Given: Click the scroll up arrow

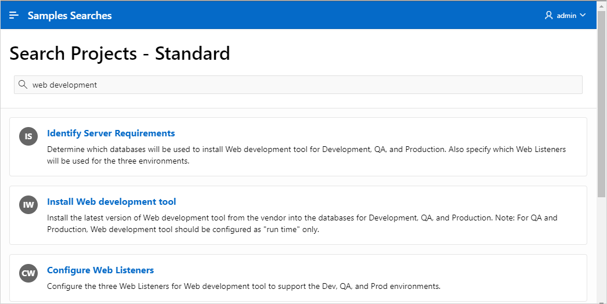Looking at the screenshot, I should pos(602,5).
